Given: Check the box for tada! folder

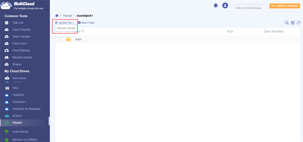Looking at the screenshot, I should [x=60, y=39].
